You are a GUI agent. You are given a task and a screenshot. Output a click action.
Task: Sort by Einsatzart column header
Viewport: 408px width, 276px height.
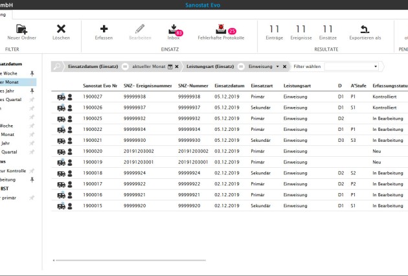[262, 86]
